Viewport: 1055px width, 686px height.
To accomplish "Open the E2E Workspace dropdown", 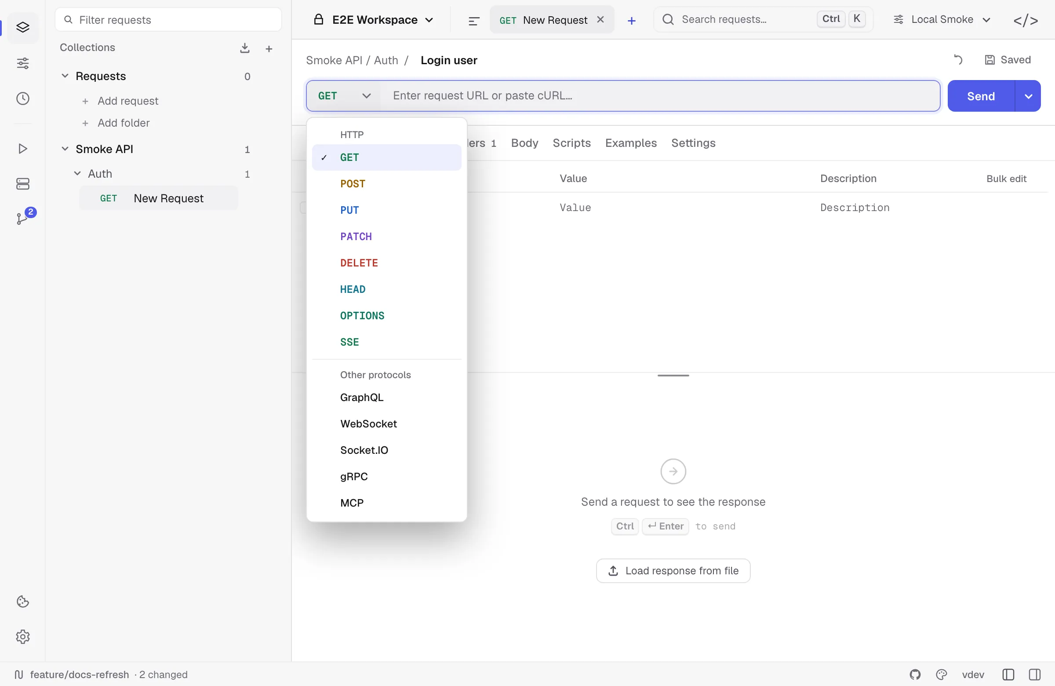I will (x=374, y=20).
